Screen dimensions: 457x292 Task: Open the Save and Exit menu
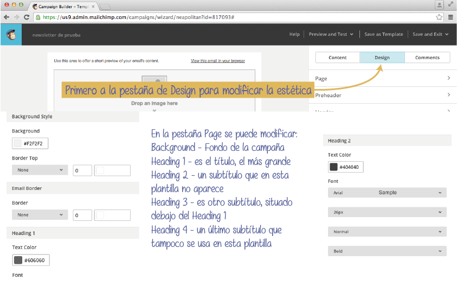pos(430,34)
